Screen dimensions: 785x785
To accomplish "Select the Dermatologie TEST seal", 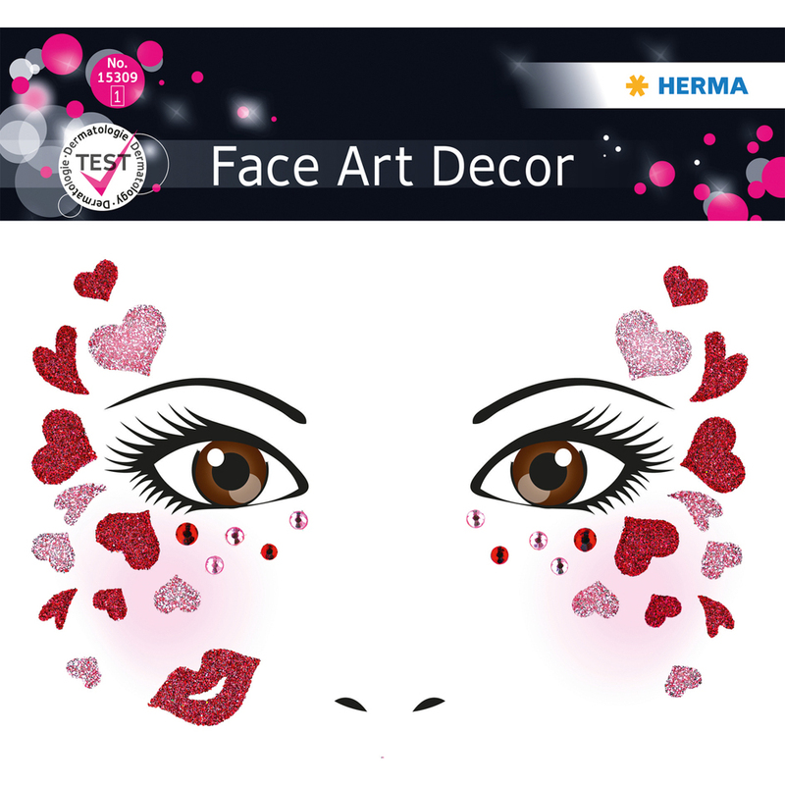I will tap(103, 167).
